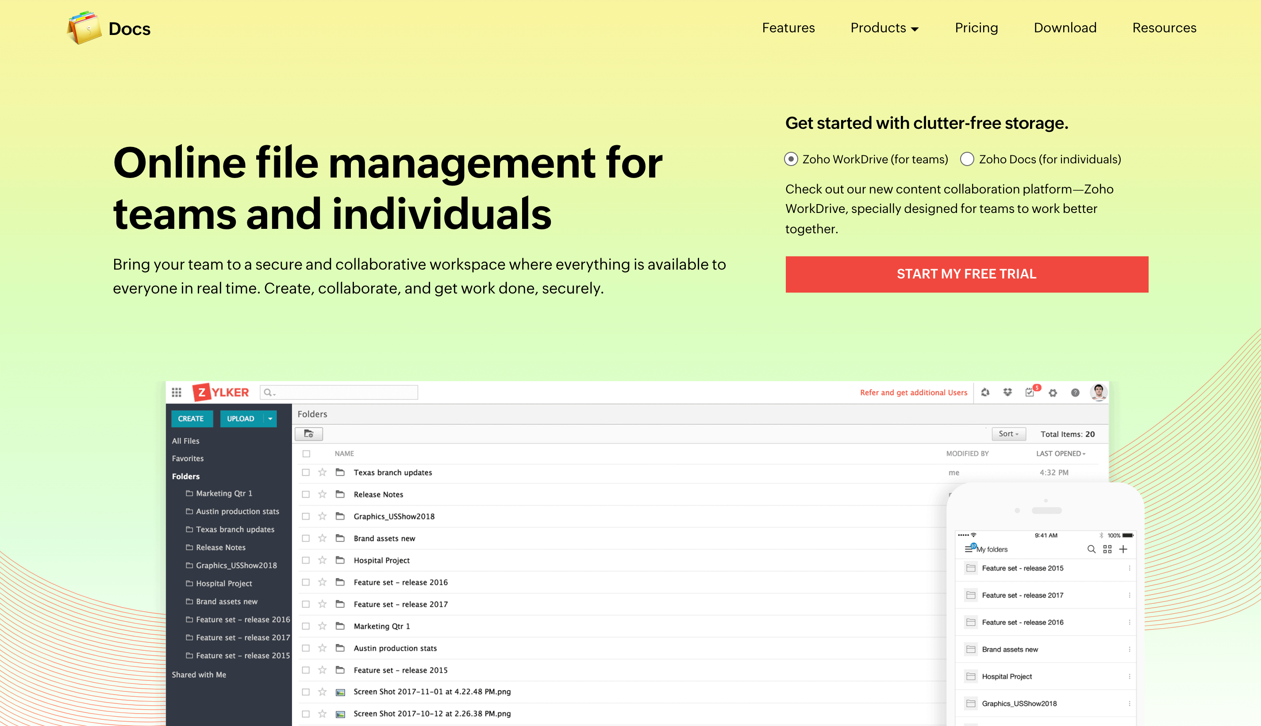Tap mobile Feature set - release 2015 row
Screen dimensions: 1261x726
pyautogui.click(x=1045, y=568)
